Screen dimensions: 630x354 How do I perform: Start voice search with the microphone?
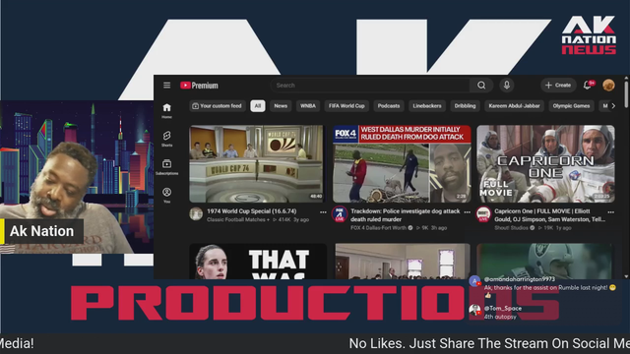[506, 86]
